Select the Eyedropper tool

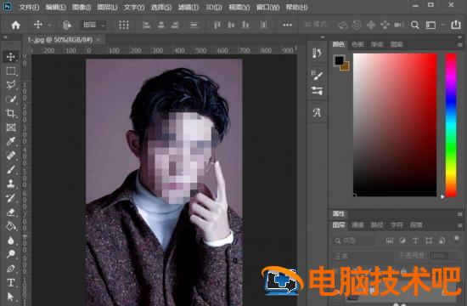(x=11, y=141)
